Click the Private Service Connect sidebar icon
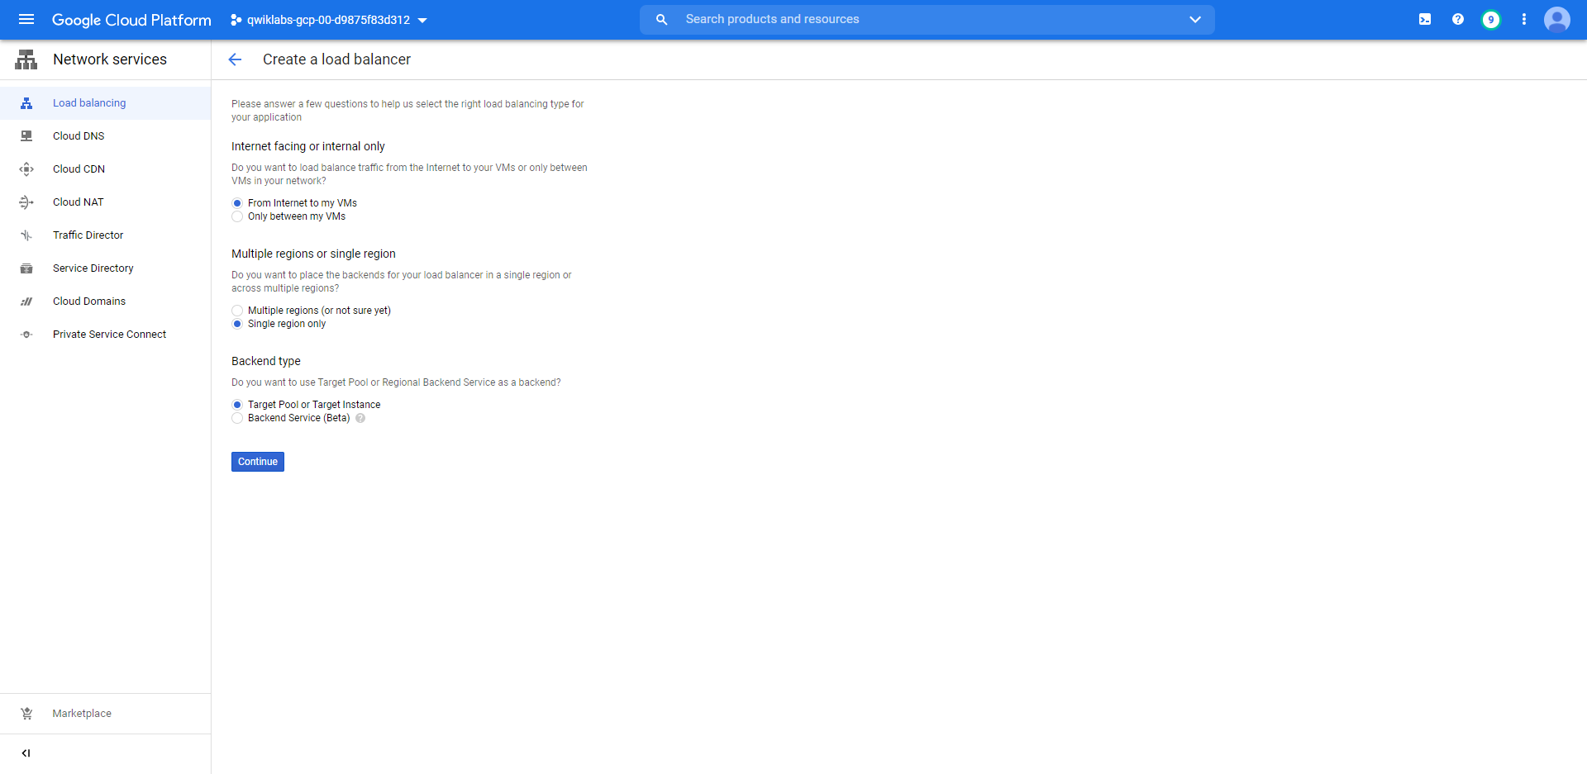Viewport: 1587px width, 774px height. [26, 335]
